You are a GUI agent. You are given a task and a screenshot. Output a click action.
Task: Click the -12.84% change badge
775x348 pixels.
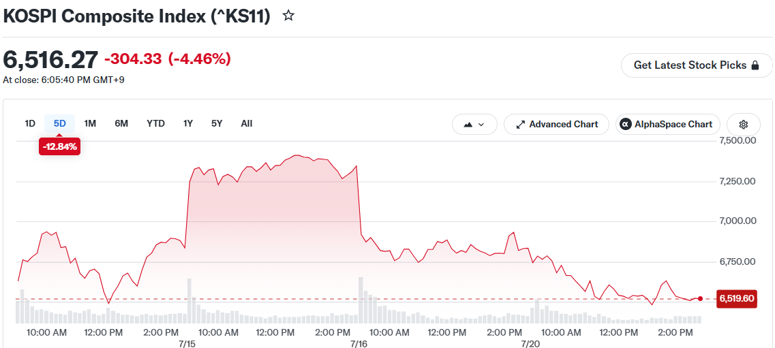pos(59,146)
